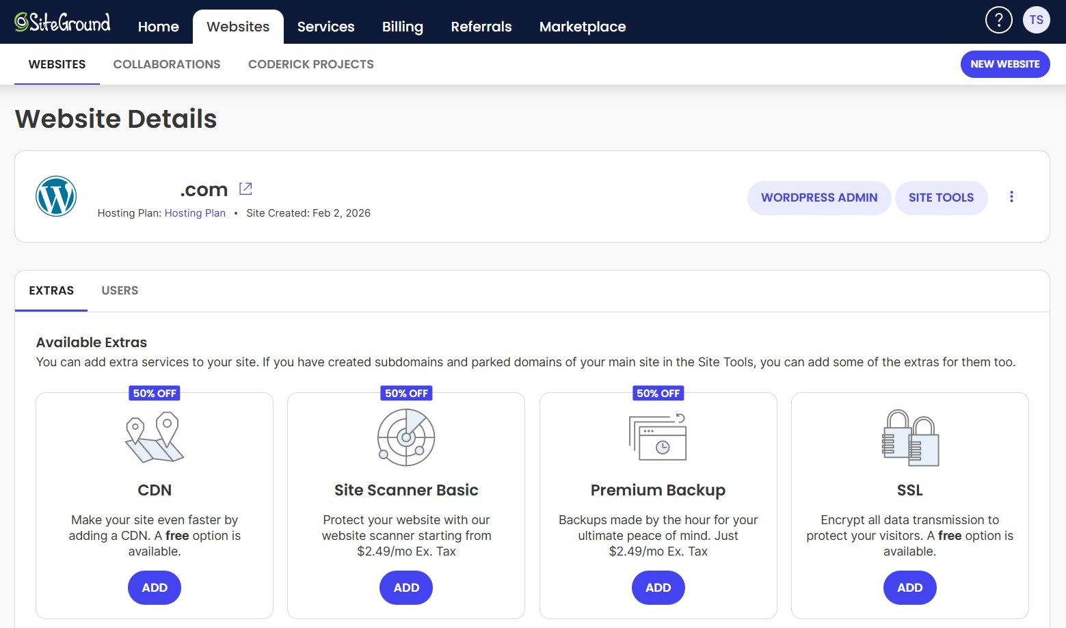The width and height of the screenshot is (1066, 628).
Task: Click the 50% OFF badge above Premium Backup
Action: click(x=657, y=393)
